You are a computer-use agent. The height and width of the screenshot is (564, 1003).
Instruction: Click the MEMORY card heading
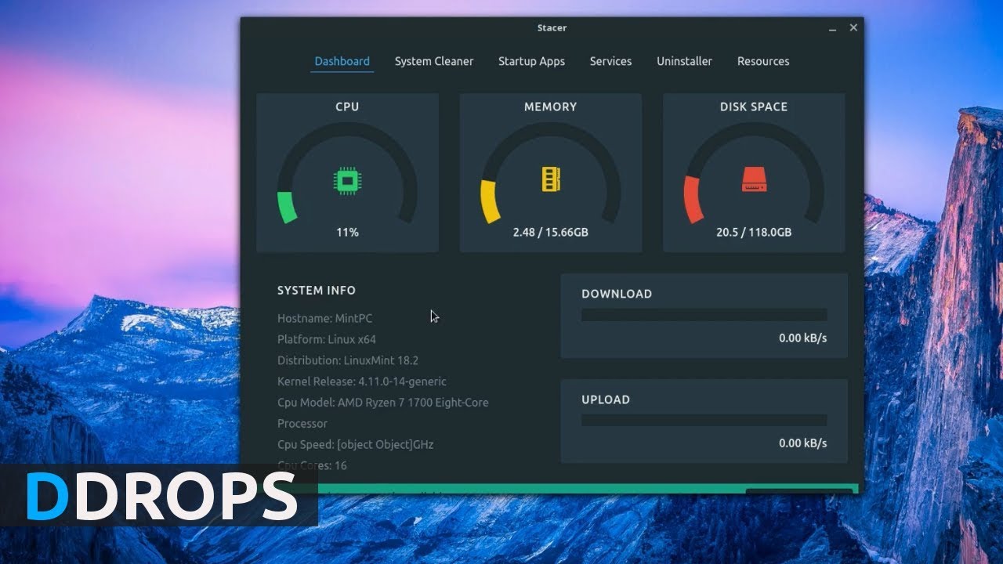coord(550,107)
